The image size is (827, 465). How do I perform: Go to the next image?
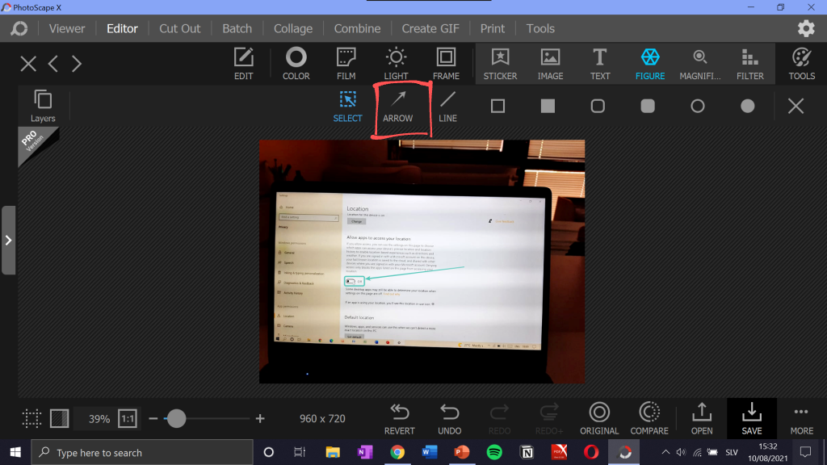77,64
